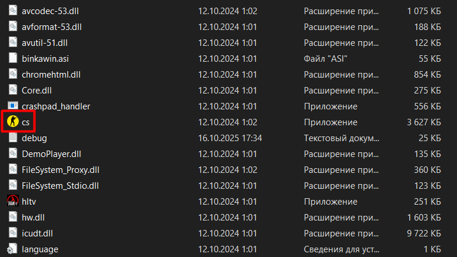Select the binkawin.asi file icon
The height and width of the screenshot is (257, 457).
(12, 58)
